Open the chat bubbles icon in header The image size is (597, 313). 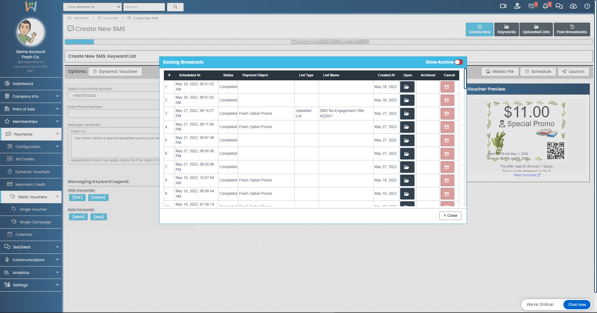(x=559, y=6)
